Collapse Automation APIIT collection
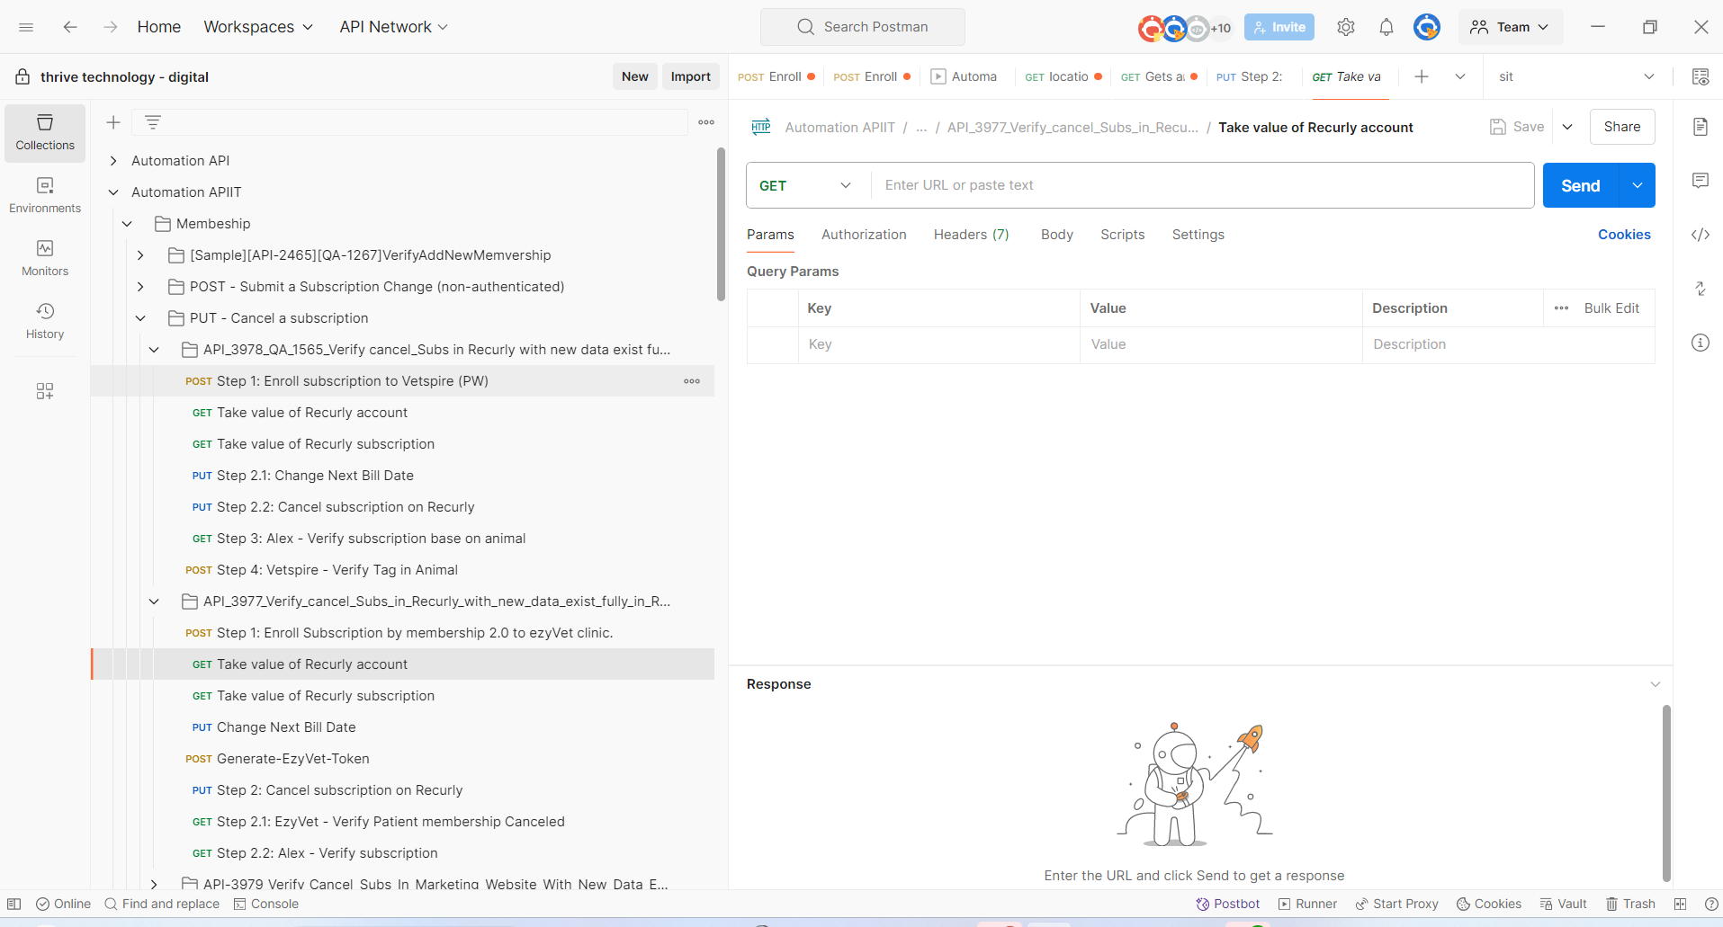Viewport: 1723px width, 927px height. pos(113,192)
